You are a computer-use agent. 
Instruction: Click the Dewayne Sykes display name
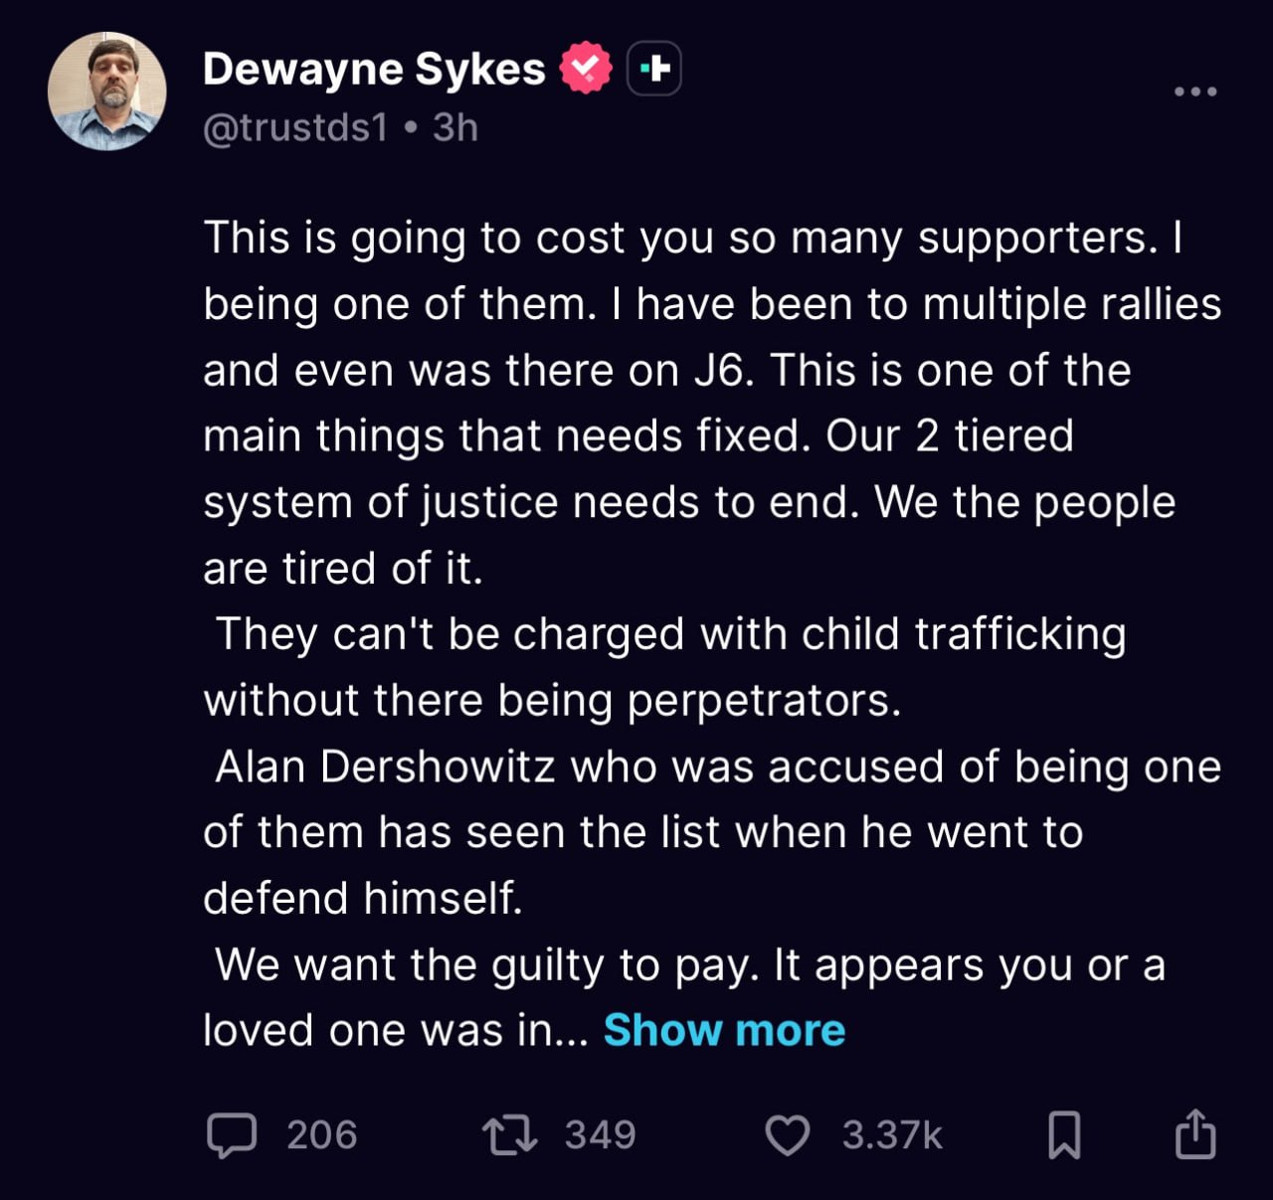click(374, 70)
